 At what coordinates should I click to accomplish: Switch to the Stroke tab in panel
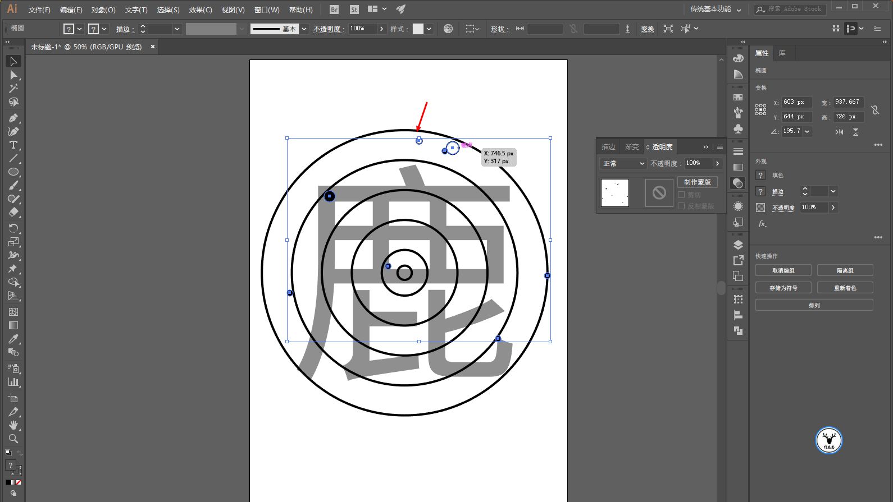[x=608, y=146]
